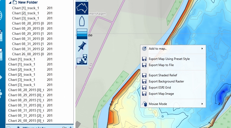This screenshot has width=231, height=128.
Task: Select first Chart [1]_track_1 in New Folder
Action: pyautogui.click(x=25, y=8)
